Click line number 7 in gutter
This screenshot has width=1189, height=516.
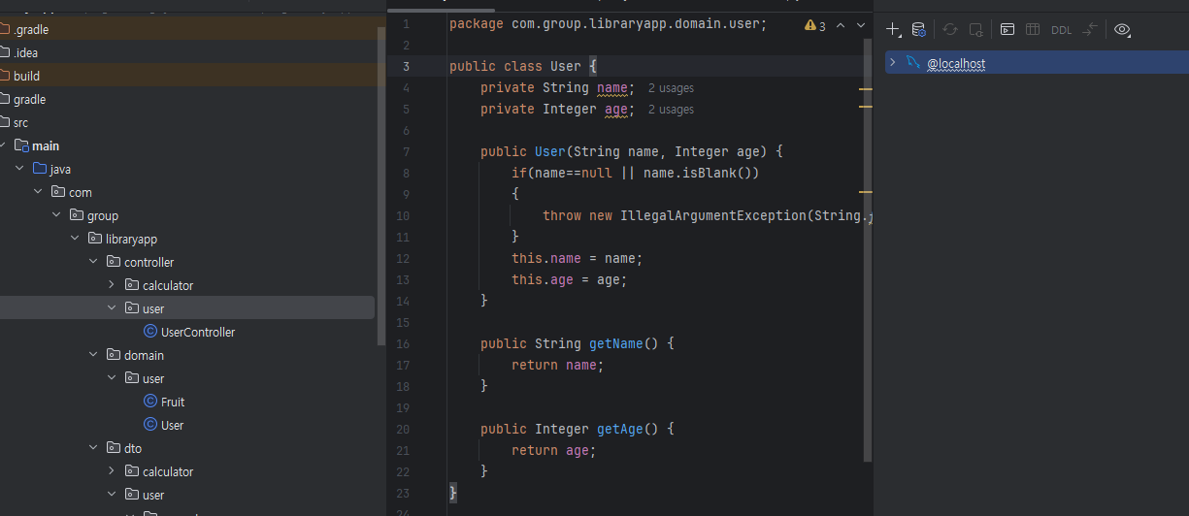coord(405,152)
